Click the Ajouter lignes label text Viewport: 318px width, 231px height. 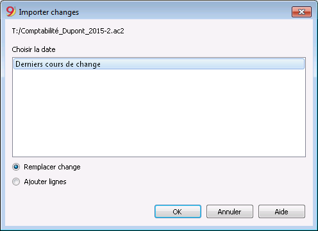tap(45, 182)
